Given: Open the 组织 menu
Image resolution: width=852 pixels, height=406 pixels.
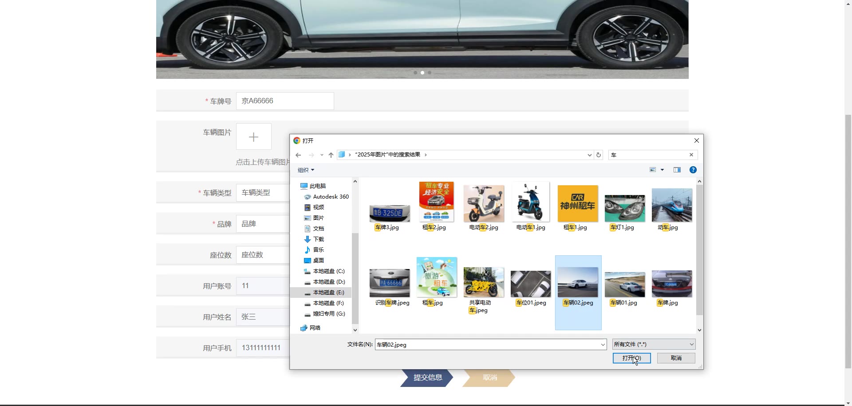Looking at the screenshot, I should coord(306,170).
